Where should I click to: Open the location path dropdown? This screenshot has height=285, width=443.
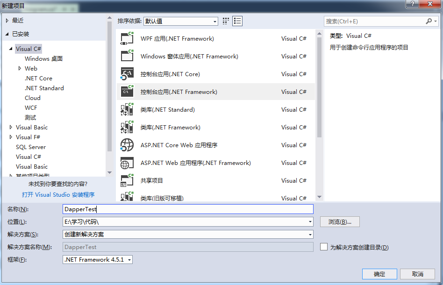coord(310,222)
